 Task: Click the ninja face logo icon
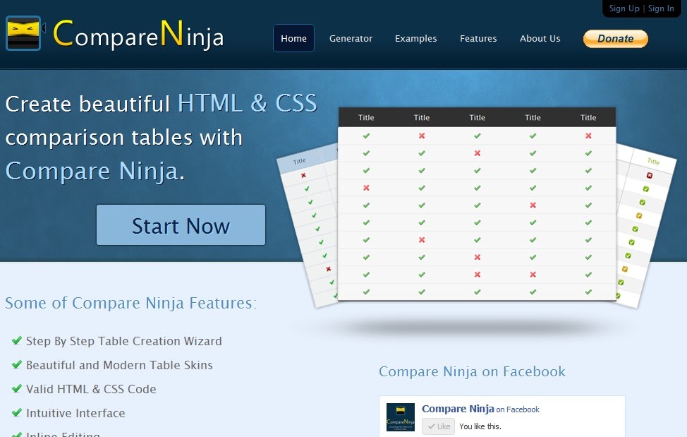coord(23,32)
